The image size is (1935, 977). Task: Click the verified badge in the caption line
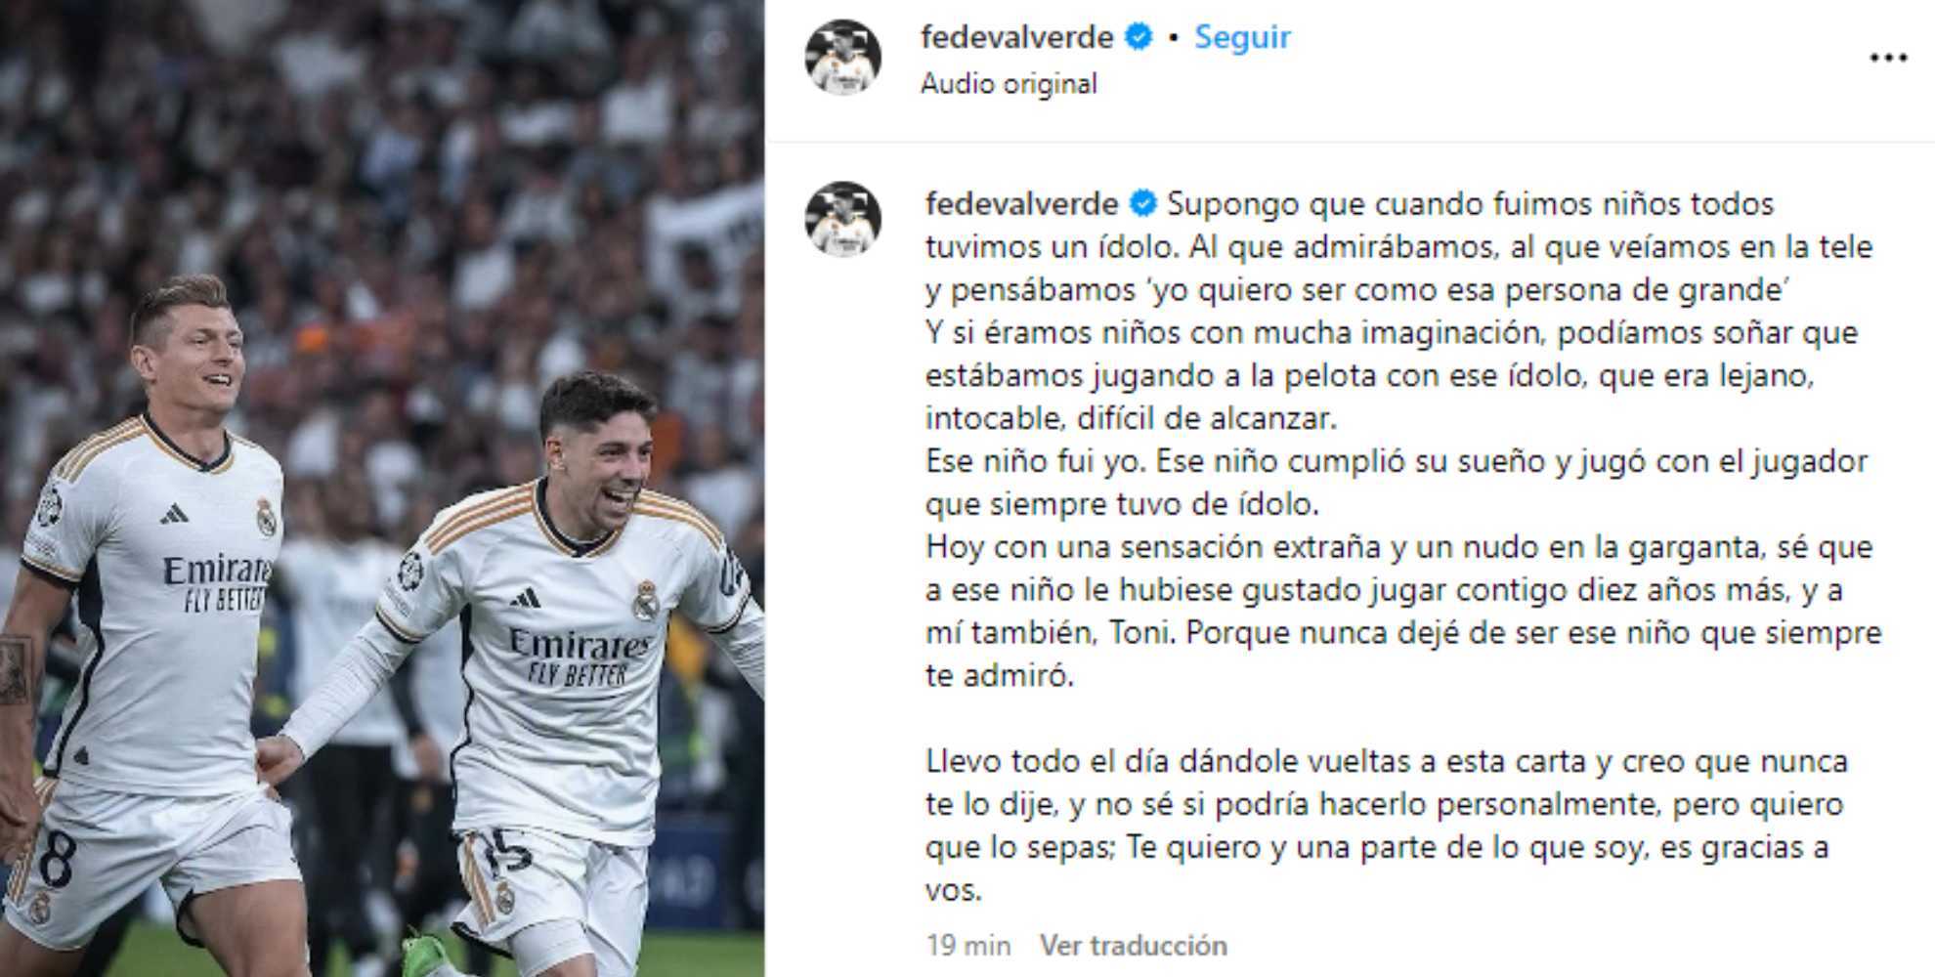(x=1143, y=204)
